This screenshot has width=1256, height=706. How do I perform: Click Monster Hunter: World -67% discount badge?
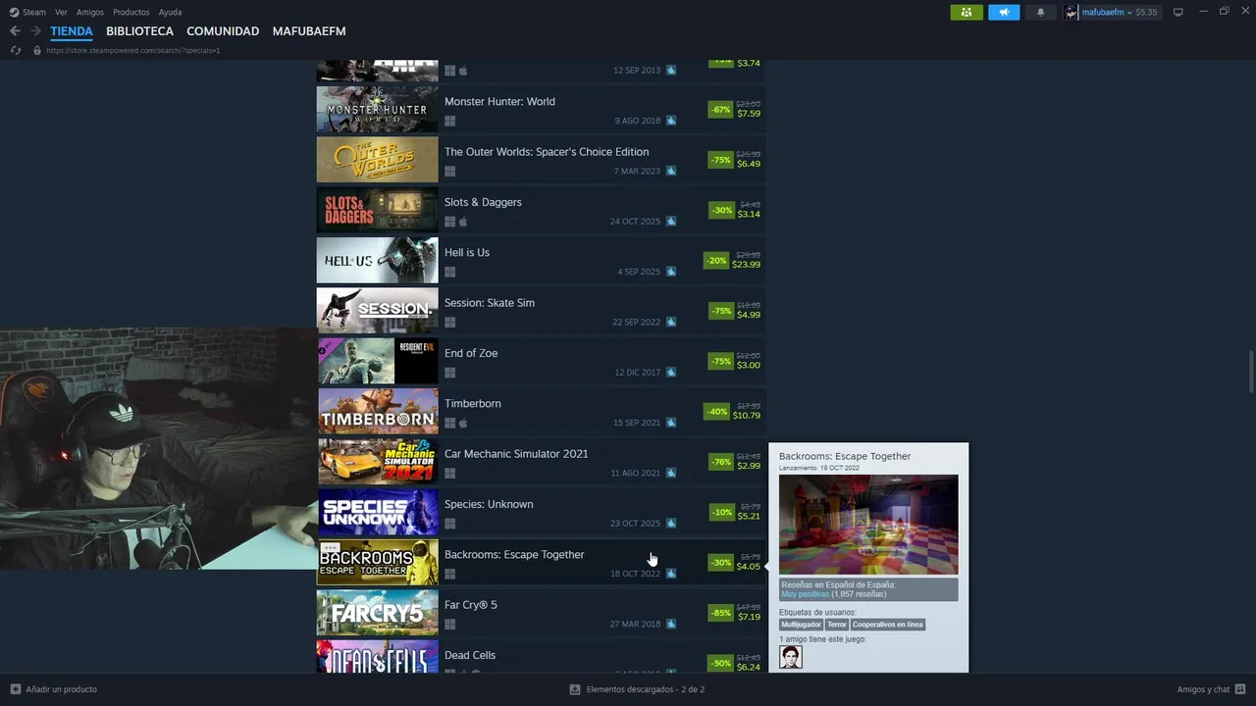tap(721, 110)
